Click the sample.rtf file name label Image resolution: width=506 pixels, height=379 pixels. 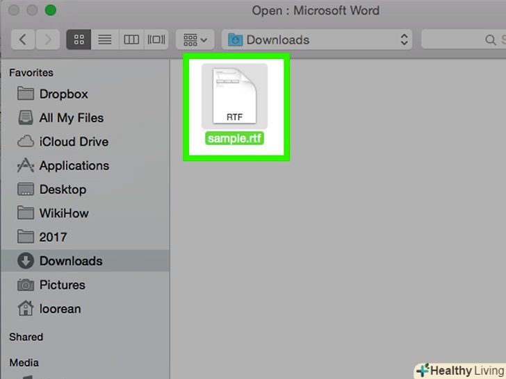[x=235, y=139]
